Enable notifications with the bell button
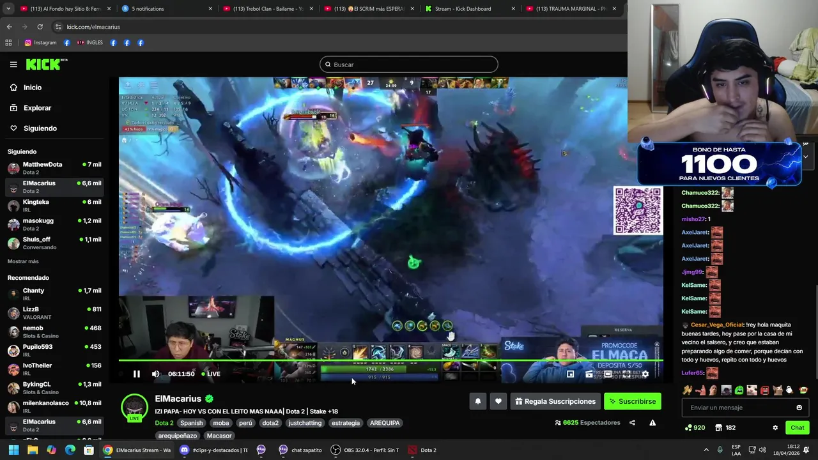The image size is (818, 460). (x=477, y=401)
